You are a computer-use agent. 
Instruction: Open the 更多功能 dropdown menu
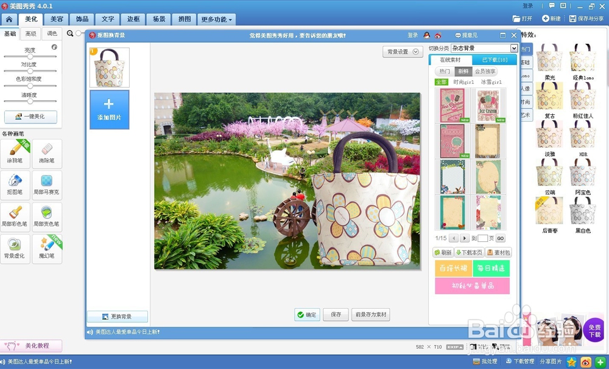[216, 19]
